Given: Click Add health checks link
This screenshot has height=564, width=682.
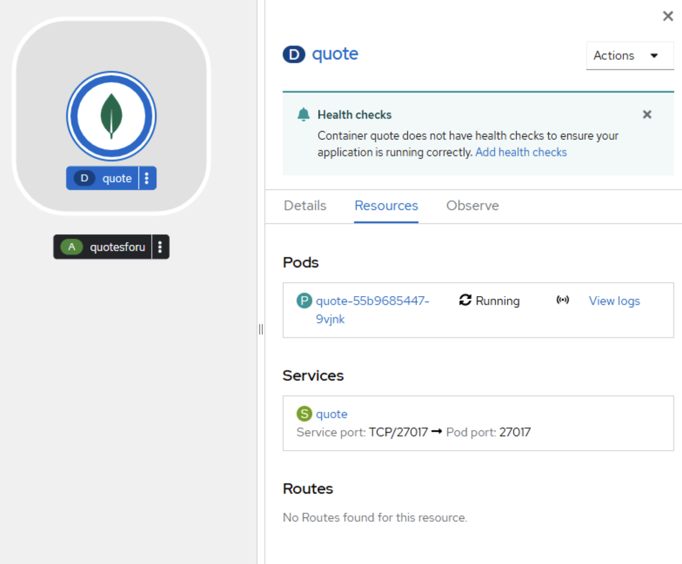Looking at the screenshot, I should 521,152.
